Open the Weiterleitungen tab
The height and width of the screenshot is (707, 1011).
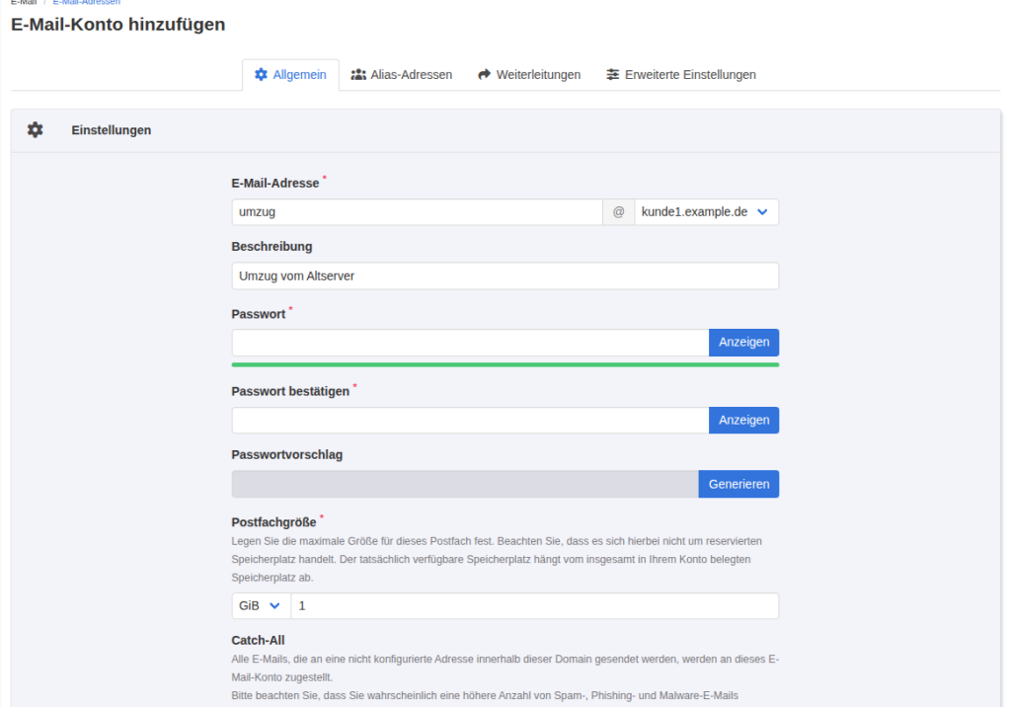pyautogui.click(x=529, y=75)
